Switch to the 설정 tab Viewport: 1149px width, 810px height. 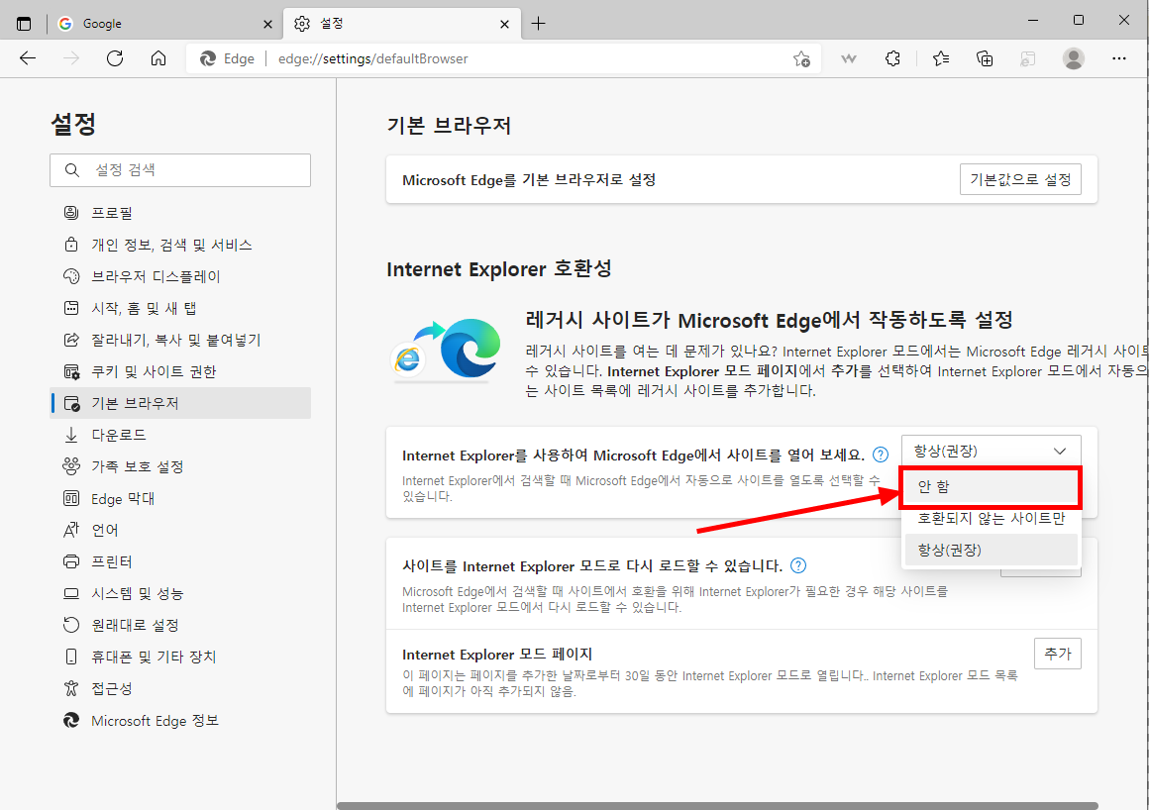point(402,24)
